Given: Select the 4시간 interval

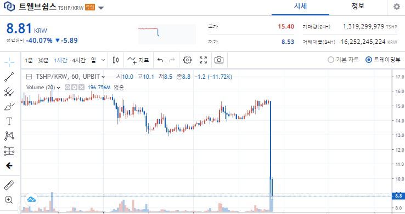Looking at the screenshot, I should [x=79, y=60].
